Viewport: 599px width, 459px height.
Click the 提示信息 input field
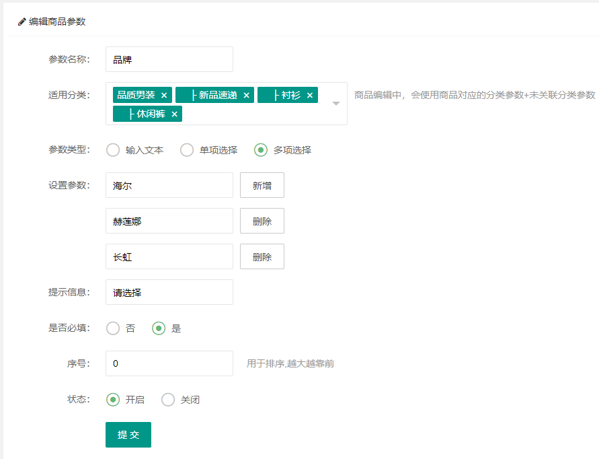169,293
